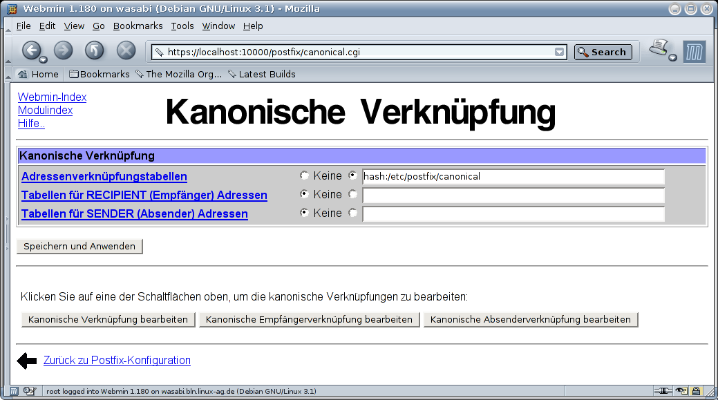This screenshot has height=400, width=718.
Task: Open the Back button history dropdown arrow
Action: (x=43, y=59)
